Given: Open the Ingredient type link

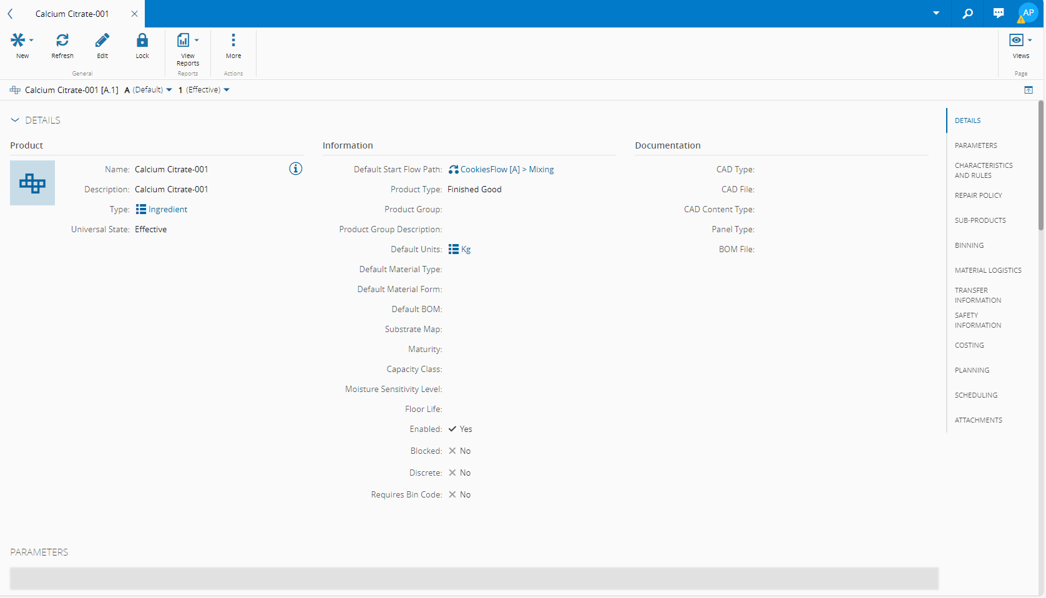Looking at the screenshot, I should tap(167, 209).
